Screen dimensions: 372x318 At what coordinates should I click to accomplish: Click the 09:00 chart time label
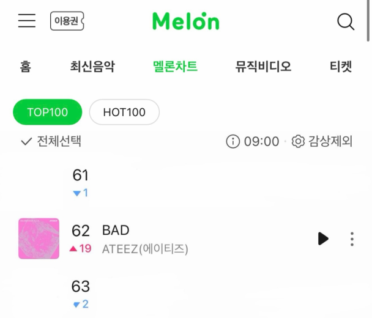[x=261, y=141]
